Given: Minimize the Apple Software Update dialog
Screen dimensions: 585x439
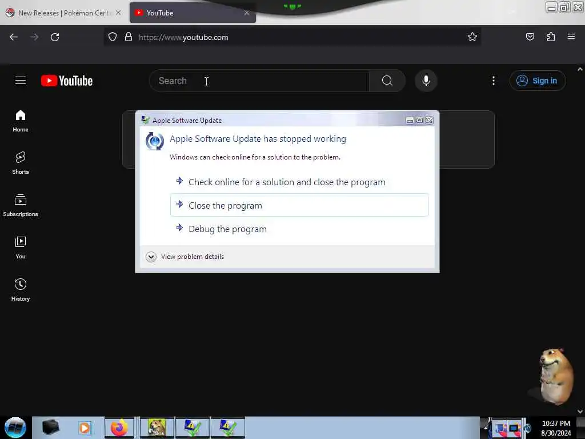Looking at the screenshot, I should pos(409,120).
